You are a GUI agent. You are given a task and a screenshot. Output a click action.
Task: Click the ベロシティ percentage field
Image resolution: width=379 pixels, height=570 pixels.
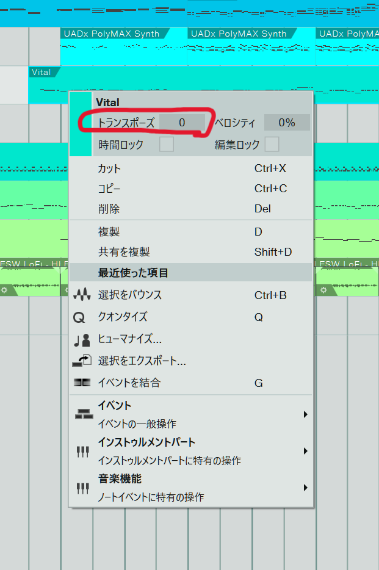click(x=287, y=123)
